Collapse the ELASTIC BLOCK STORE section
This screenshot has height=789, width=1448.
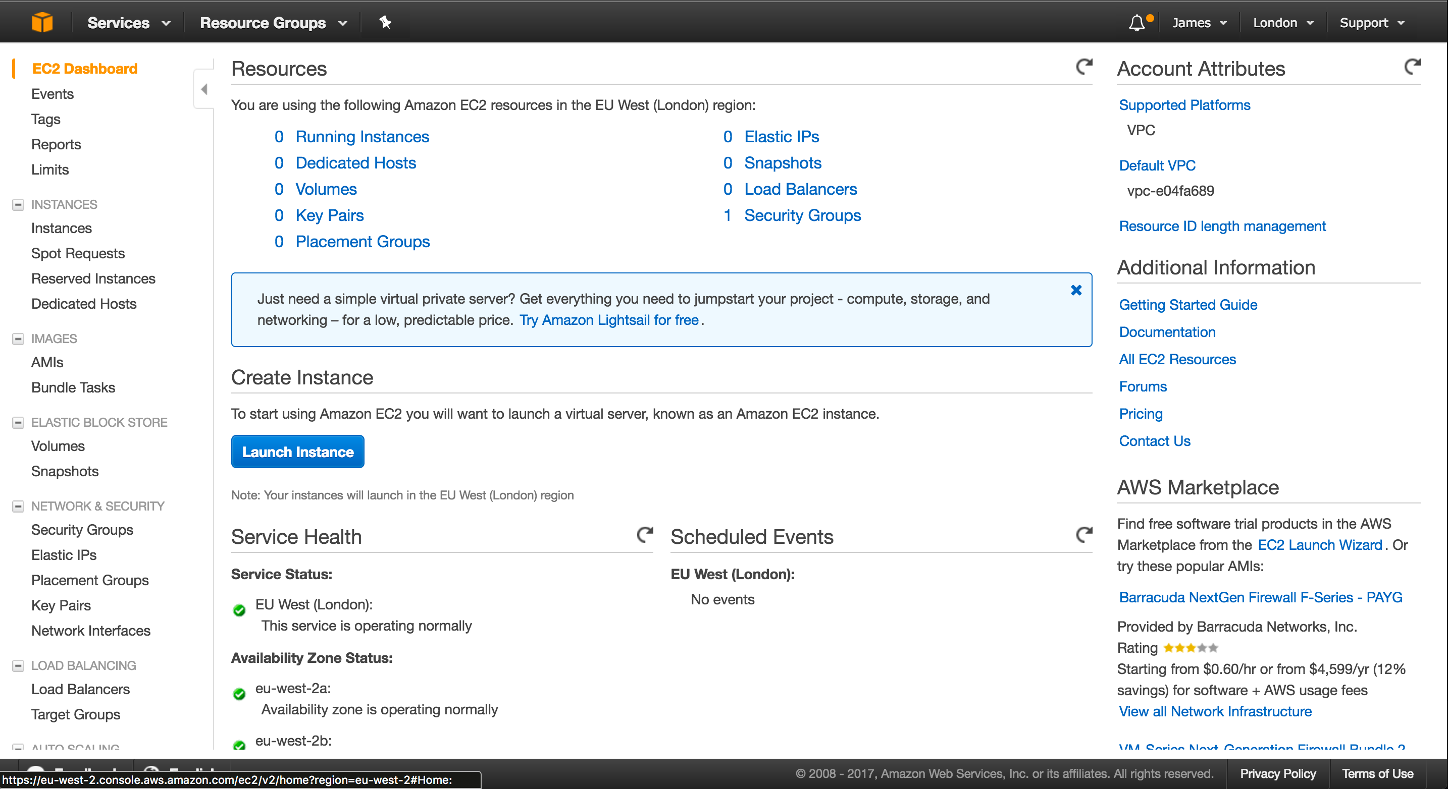pyautogui.click(x=18, y=422)
